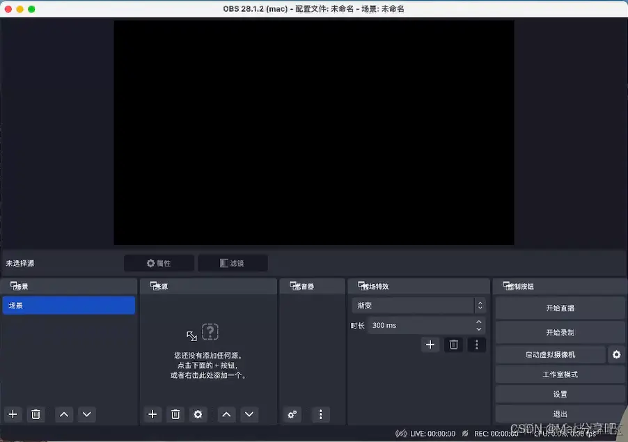Remove source using the trash icon
The width and height of the screenshot is (628, 442).
(175, 414)
